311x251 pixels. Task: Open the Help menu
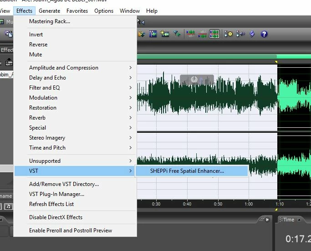(x=152, y=11)
